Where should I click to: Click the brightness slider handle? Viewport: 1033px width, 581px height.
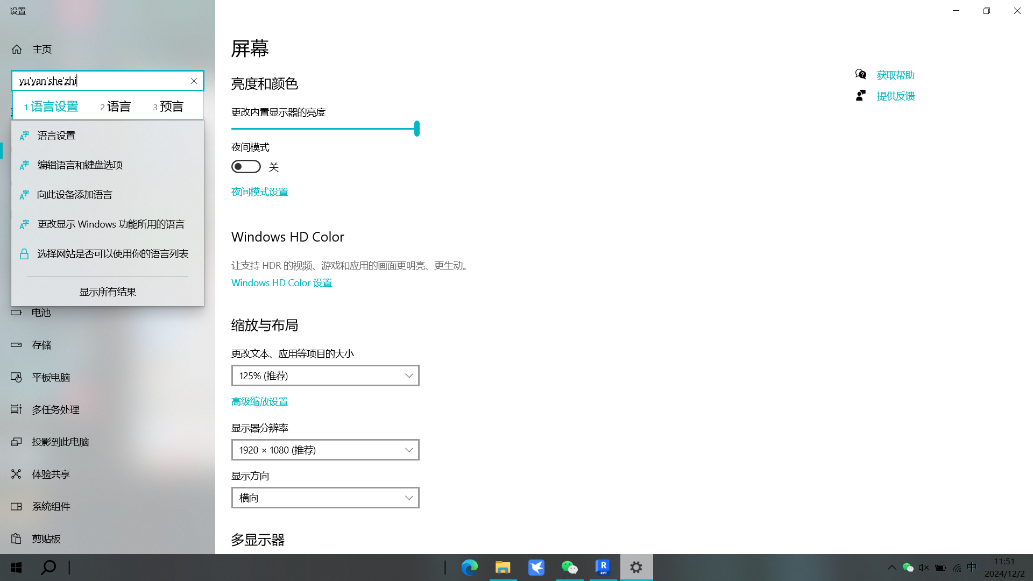coord(417,129)
